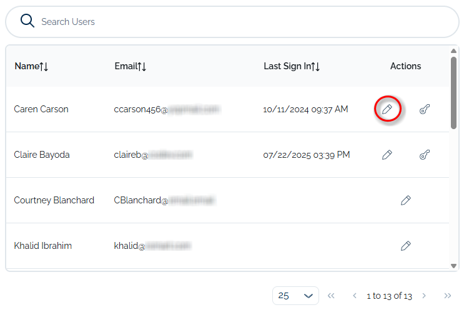
Task: Click the key icon for Claire Bayoda
Action: [x=425, y=155]
